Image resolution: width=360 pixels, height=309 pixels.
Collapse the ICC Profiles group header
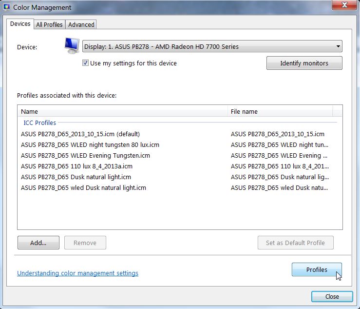click(40, 123)
